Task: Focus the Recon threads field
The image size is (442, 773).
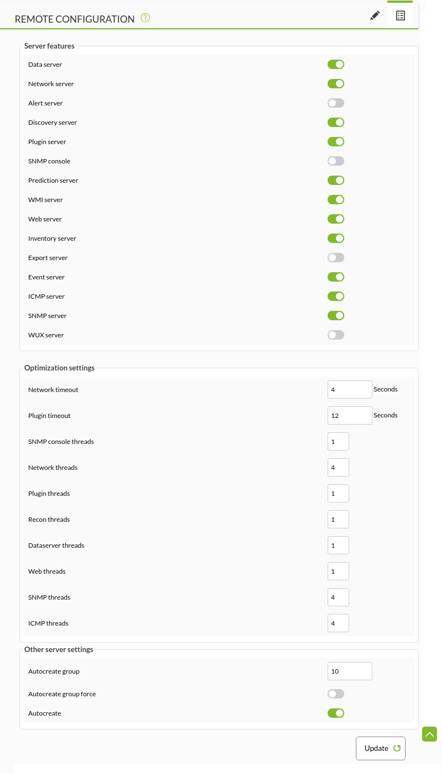Action: pos(338,520)
